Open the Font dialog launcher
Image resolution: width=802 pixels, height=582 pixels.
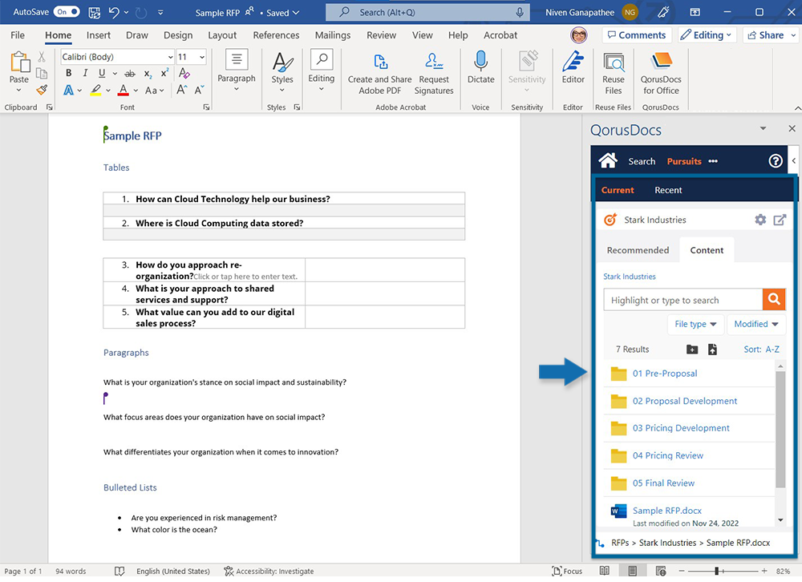[x=206, y=107]
